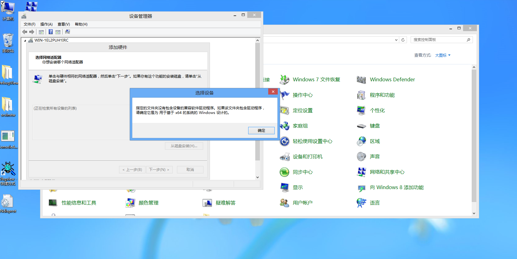Click the Back arrow toolbar icon
The height and width of the screenshot is (259, 517).
(25, 32)
